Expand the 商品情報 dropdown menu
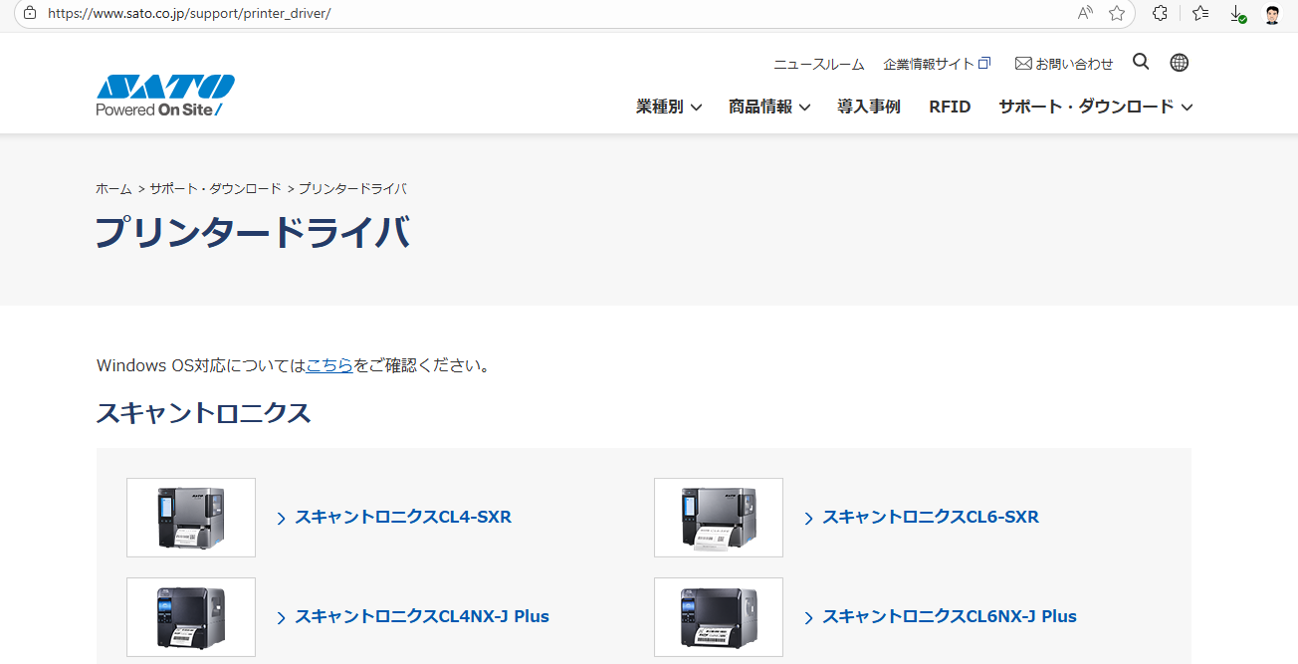Viewport: 1298px width, 664px height. click(x=768, y=107)
